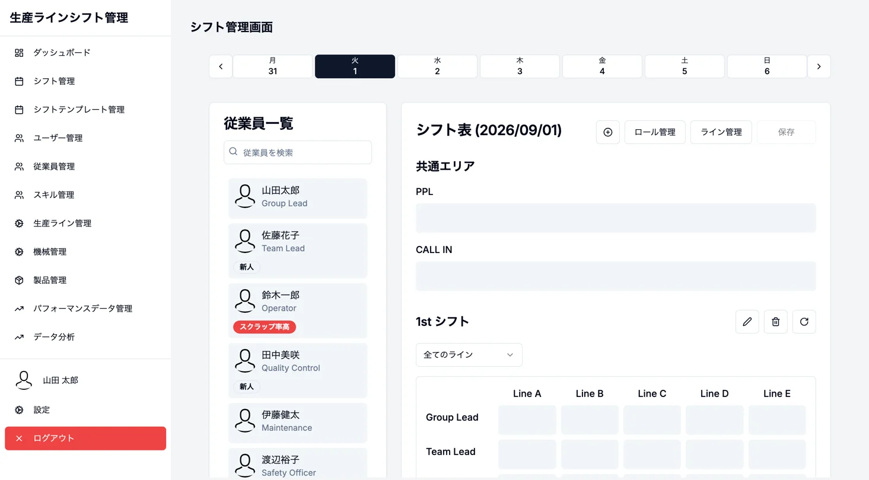The image size is (869, 480).
Task: Open シフトテンプレート管理 menu item
Action: (x=85, y=110)
